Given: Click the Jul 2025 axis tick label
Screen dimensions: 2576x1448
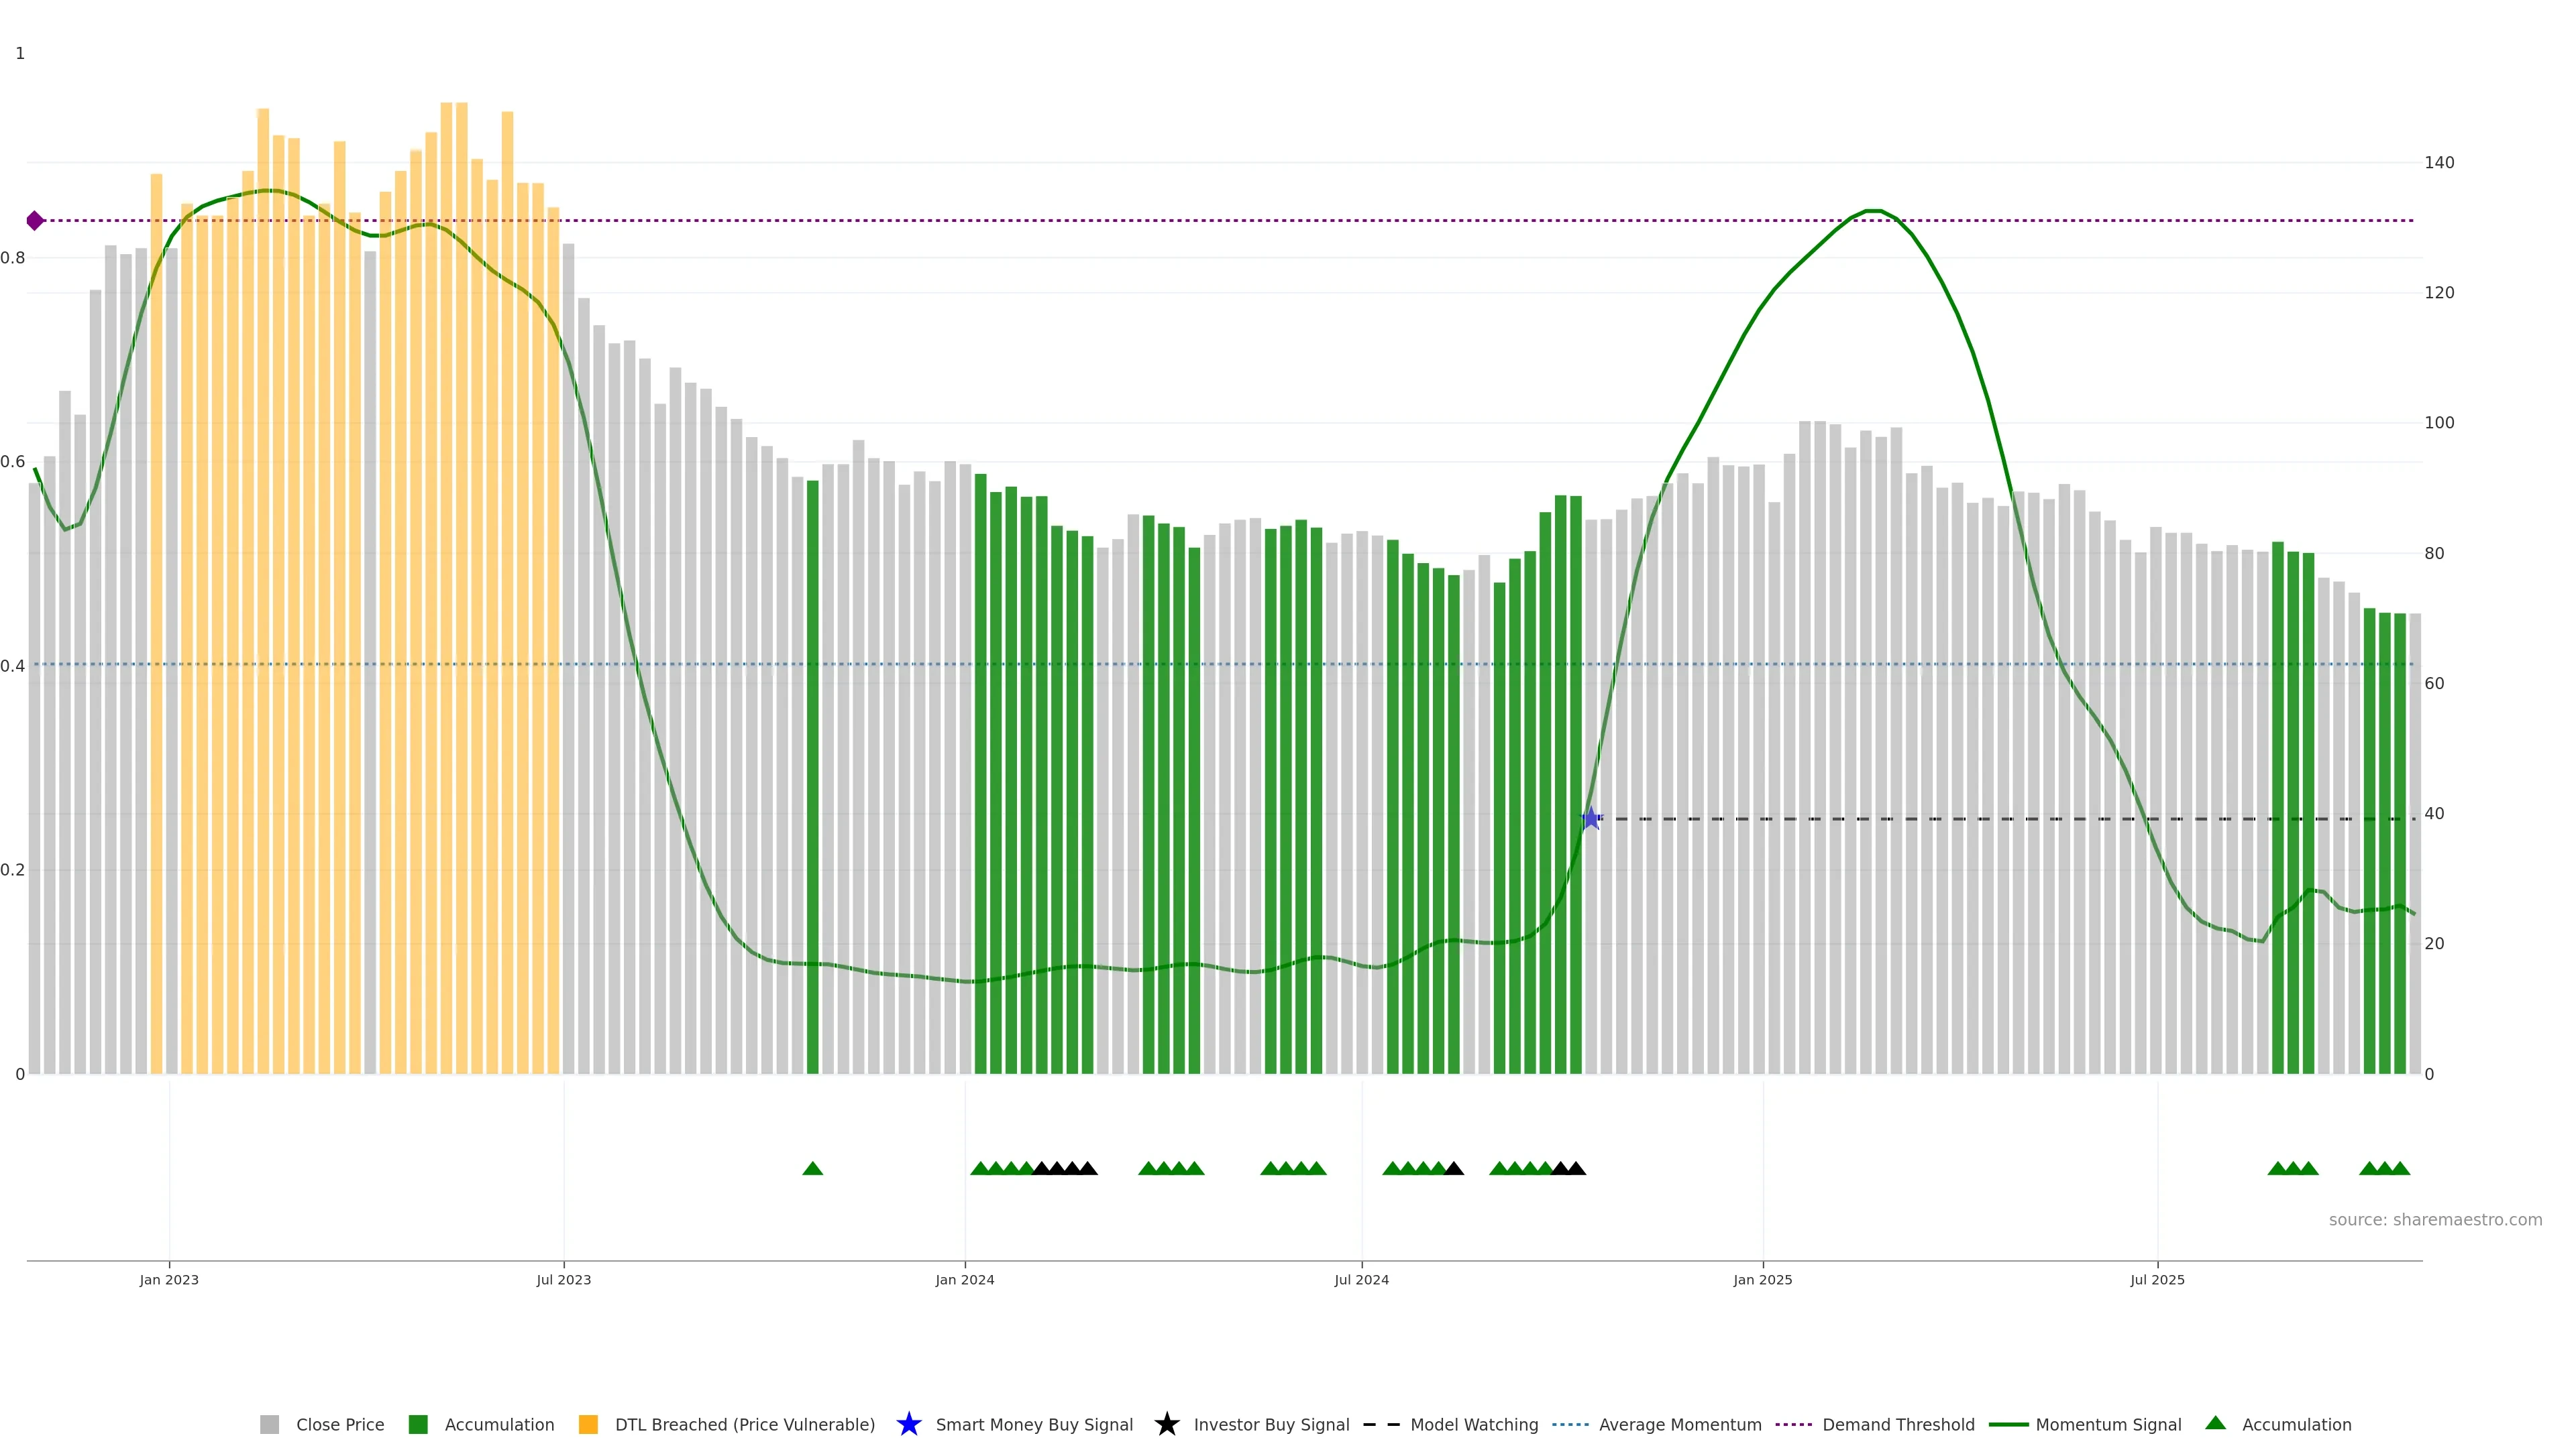Looking at the screenshot, I should point(2157,1280).
